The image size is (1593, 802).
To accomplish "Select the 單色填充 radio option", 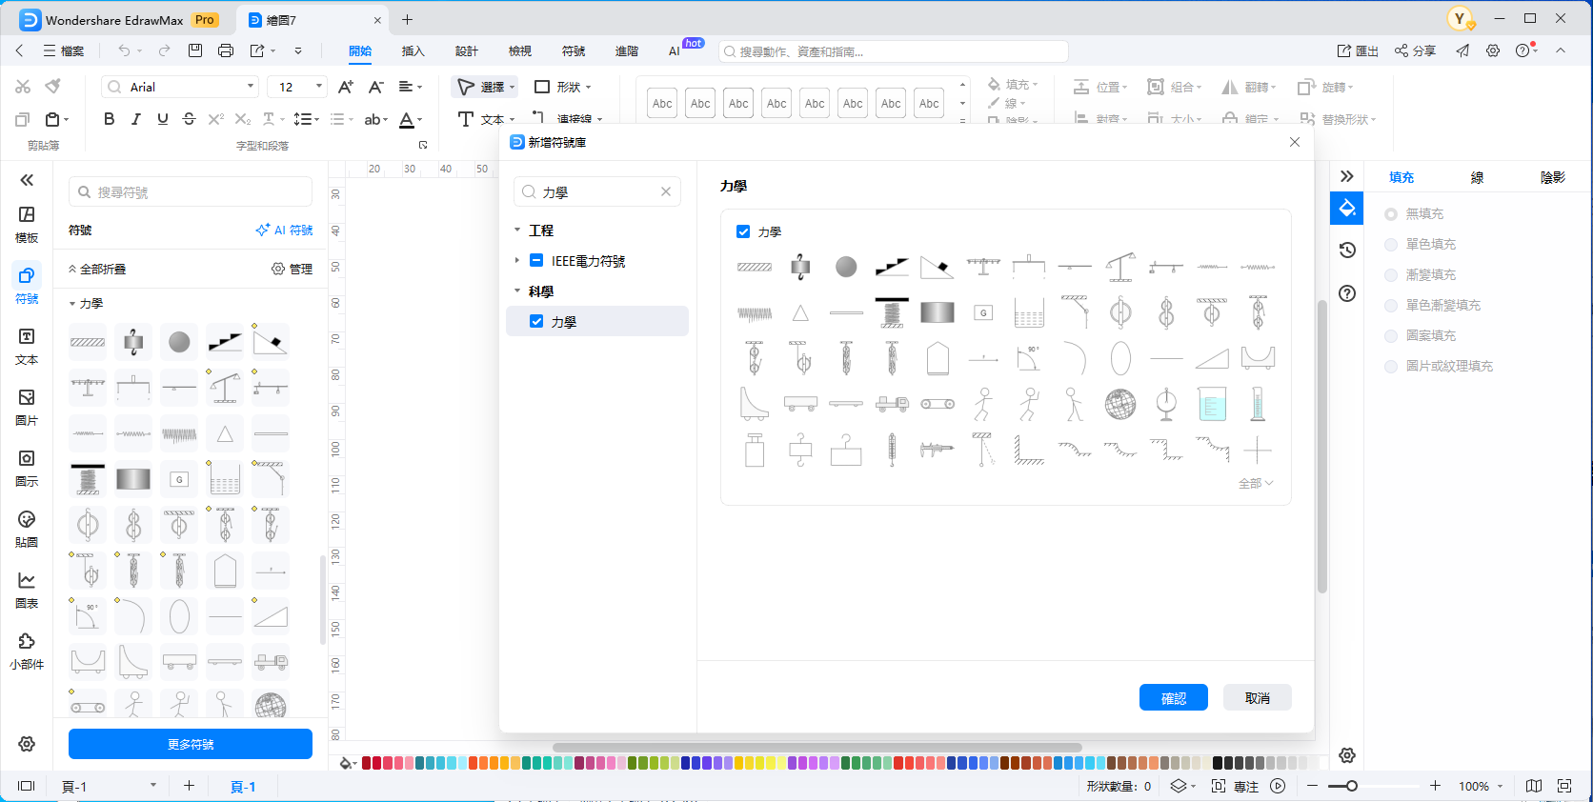I will point(1391,245).
